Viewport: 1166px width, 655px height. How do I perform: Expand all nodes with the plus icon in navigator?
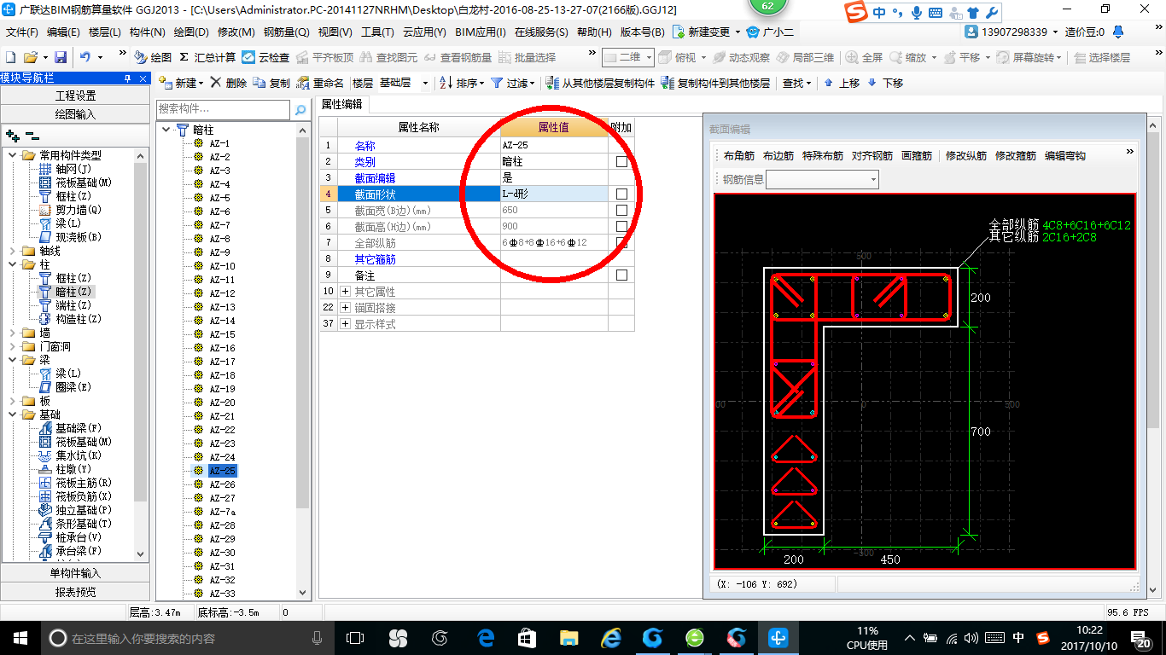(13, 136)
